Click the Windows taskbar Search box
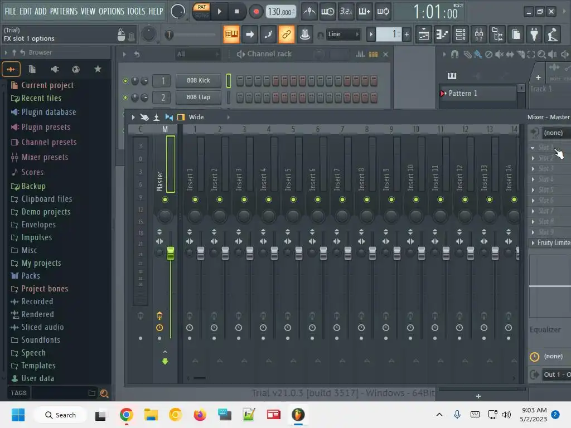Image resolution: width=571 pixels, height=428 pixels. point(60,415)
